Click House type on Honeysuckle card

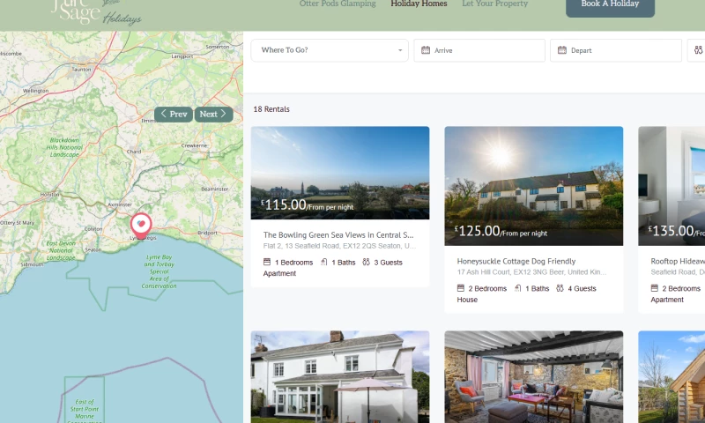tap(467, 300)
